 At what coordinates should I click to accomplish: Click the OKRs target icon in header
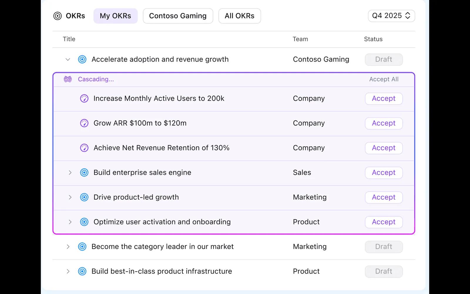(58, 16)
